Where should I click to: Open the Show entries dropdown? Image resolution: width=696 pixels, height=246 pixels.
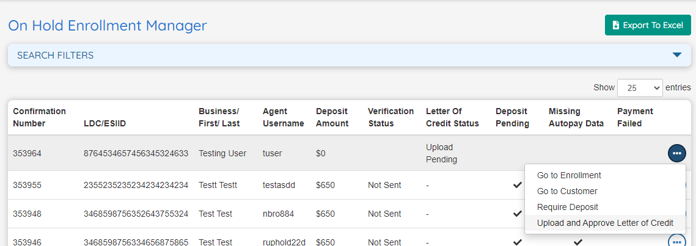tap(640, 88)
